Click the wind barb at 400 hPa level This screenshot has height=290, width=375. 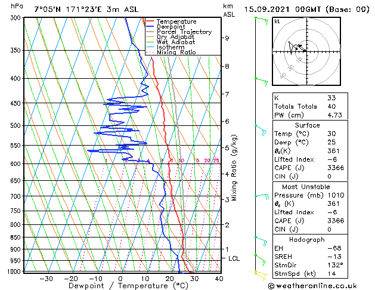pos(261,82)
